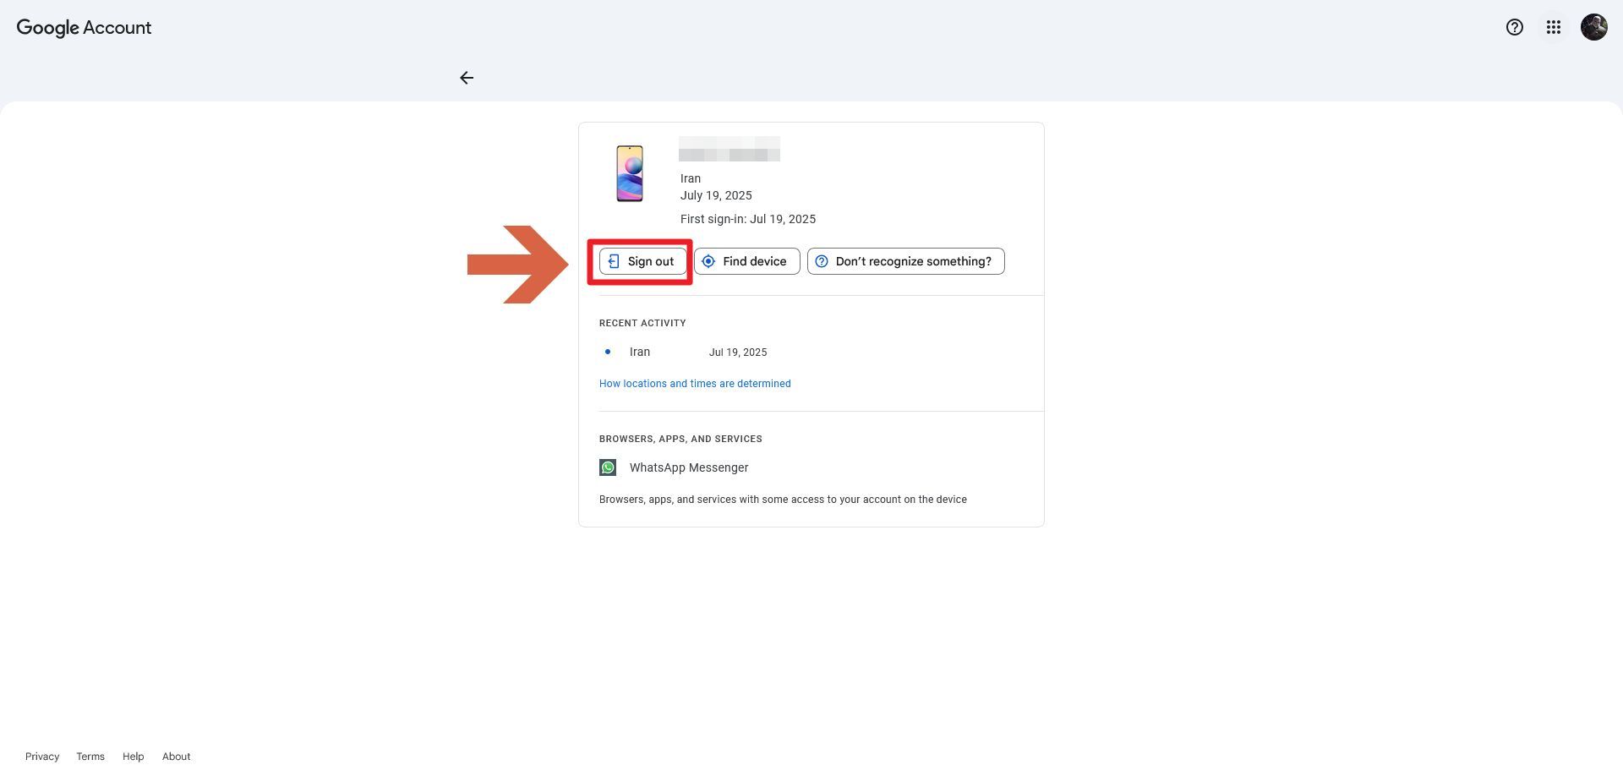Open the About footer link
1623x776 pixels.
click(x=176, y=757)
